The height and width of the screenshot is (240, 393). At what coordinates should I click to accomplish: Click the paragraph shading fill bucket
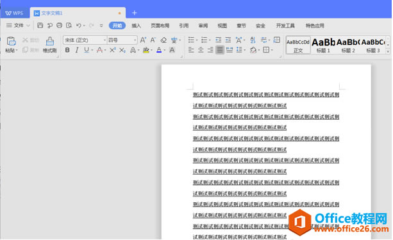pyautogui.click(x=253, y=50)
